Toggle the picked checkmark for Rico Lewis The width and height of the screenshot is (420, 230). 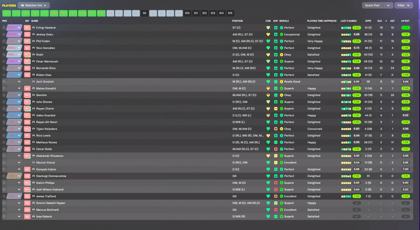(4, 136)
